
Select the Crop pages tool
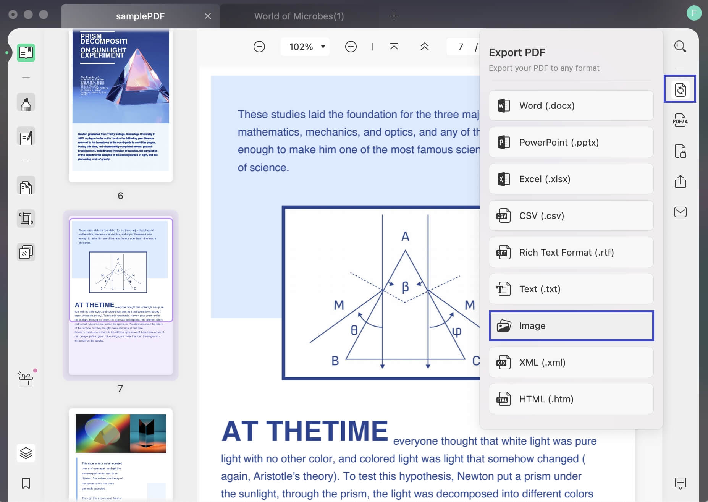tap(26, 218)
